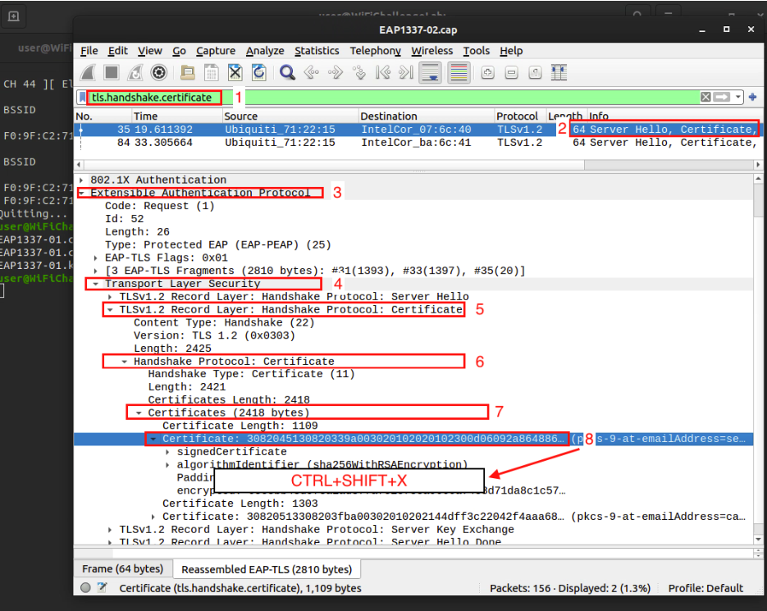Add a display filter button plus
Viewport: 767px width, 611px height.
pos(753,98)
